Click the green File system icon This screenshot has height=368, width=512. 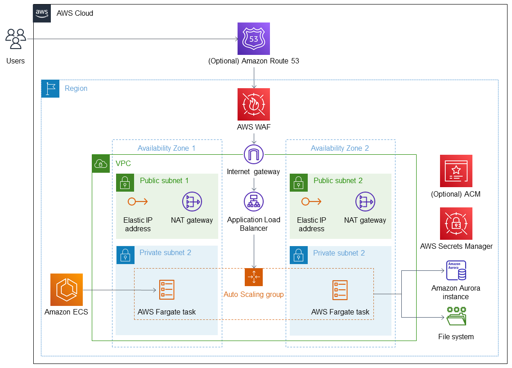tap(456, 317)
